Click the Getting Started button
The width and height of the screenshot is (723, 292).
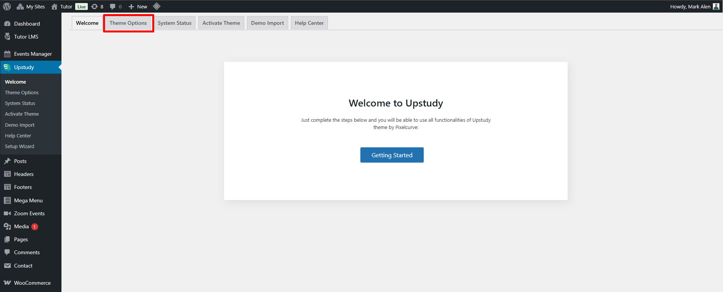pos(392,155)
